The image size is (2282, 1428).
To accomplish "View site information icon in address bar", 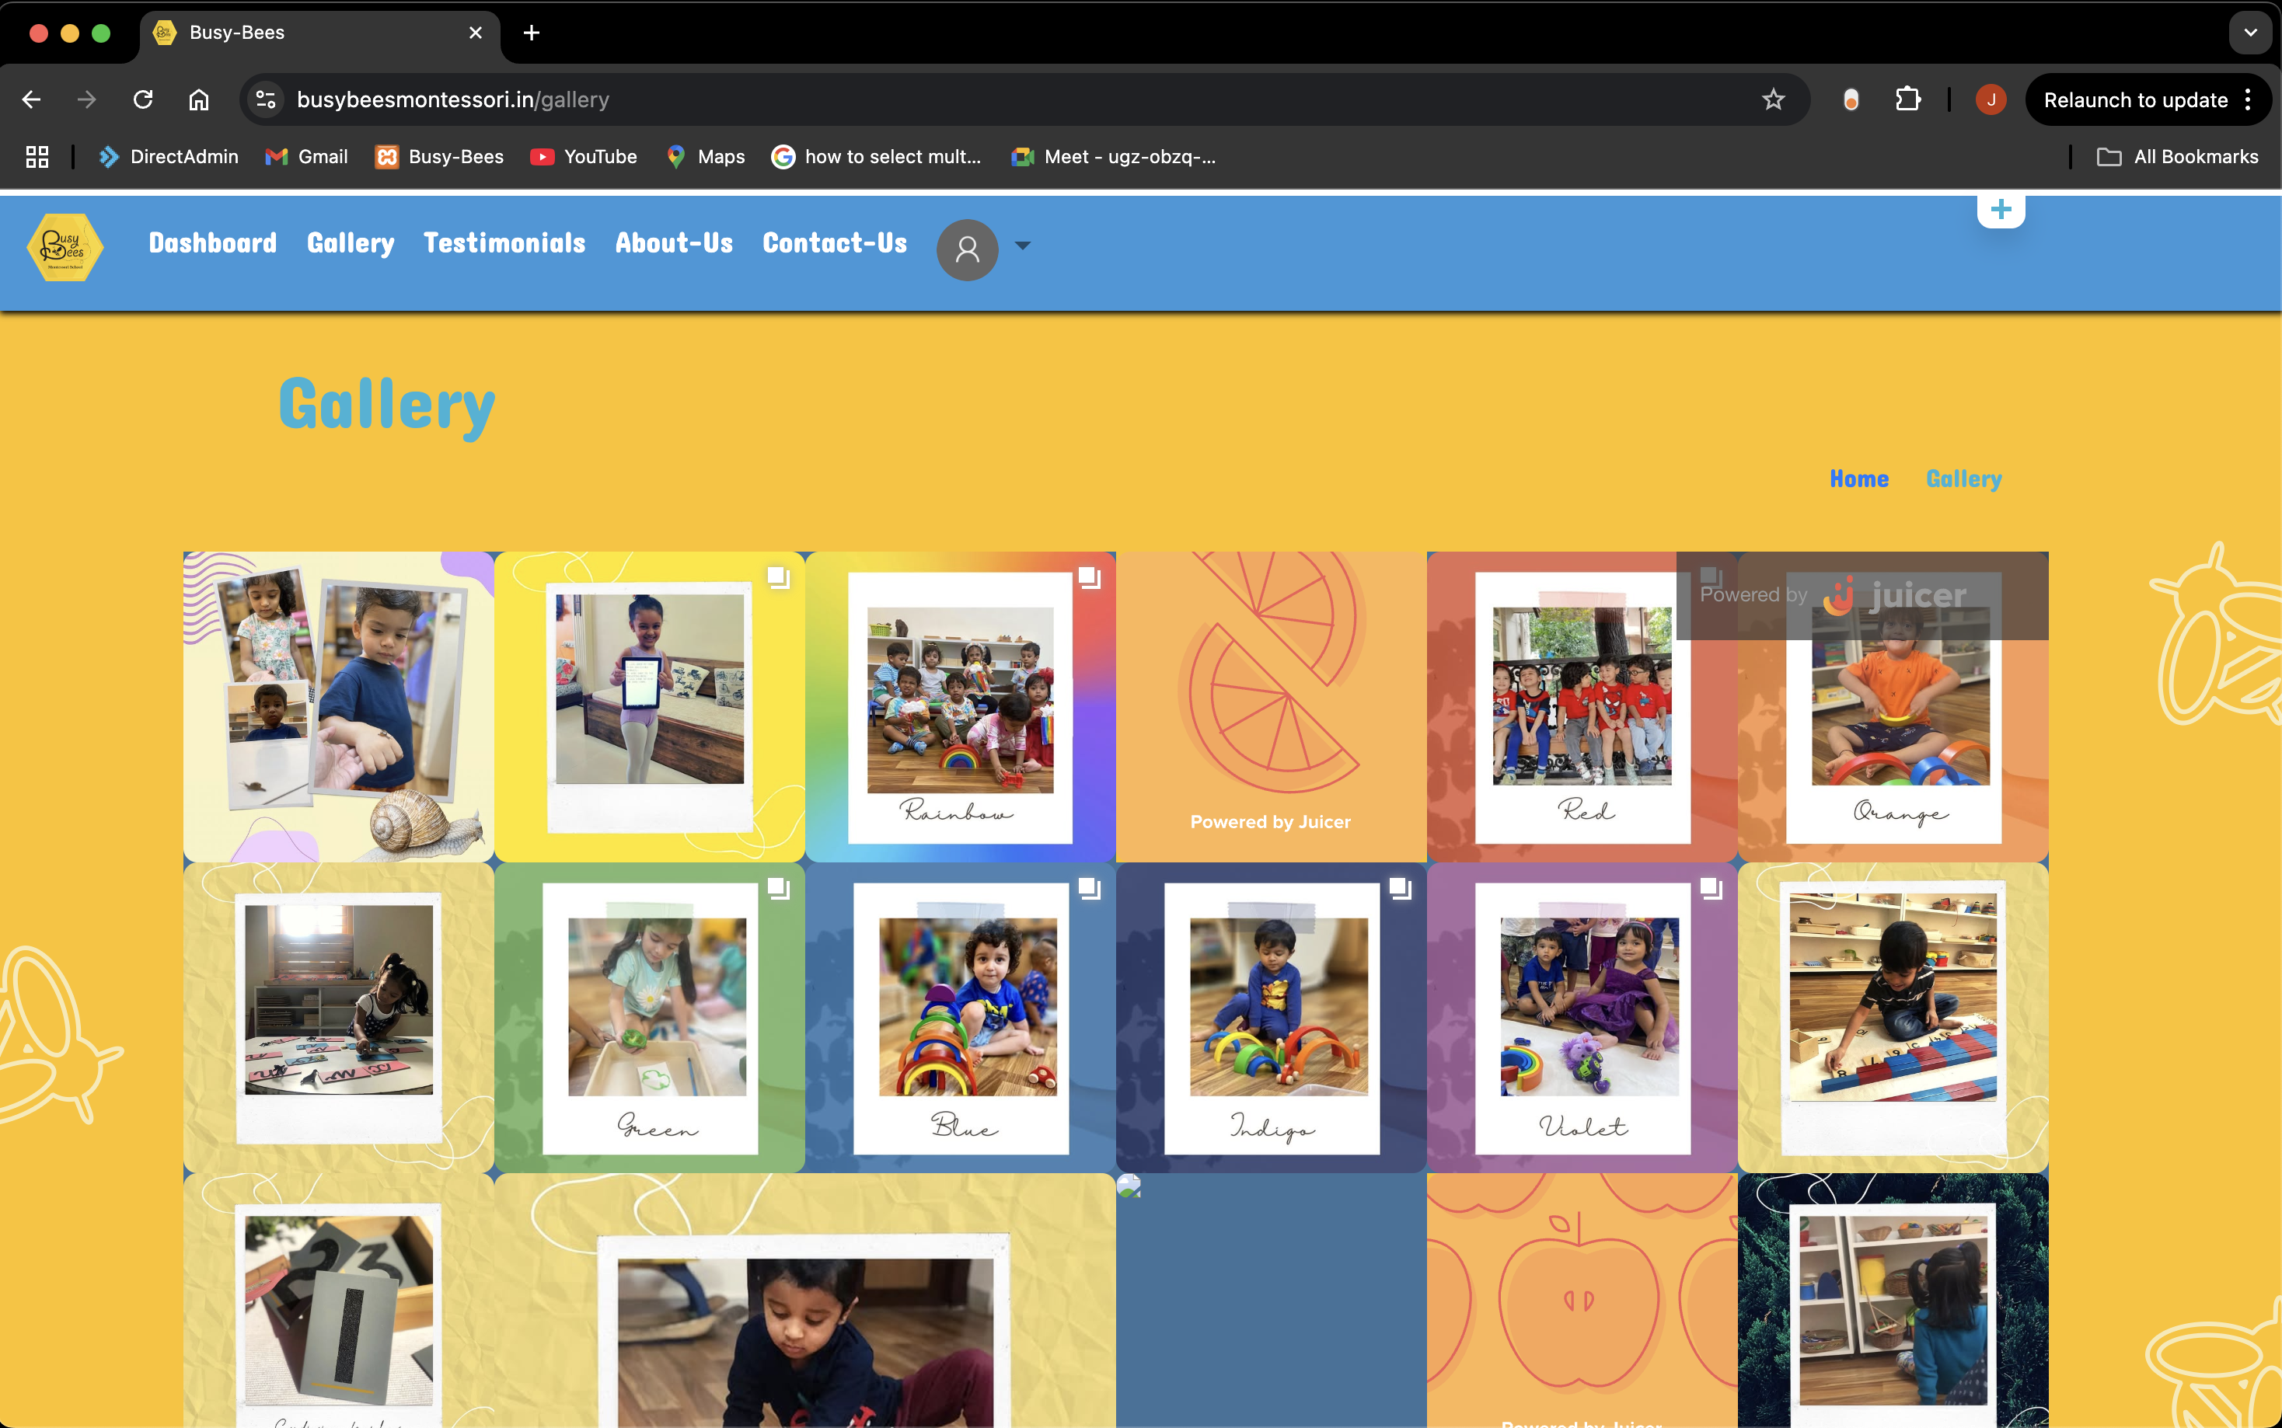I will coord(267,99).
